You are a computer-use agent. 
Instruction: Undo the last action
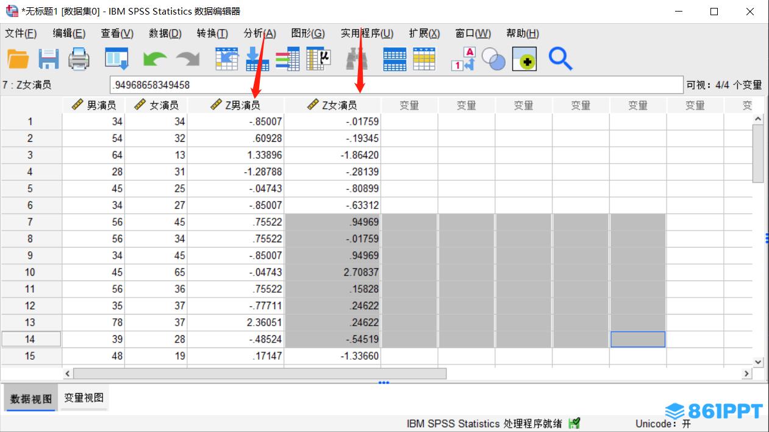(154, 59)
